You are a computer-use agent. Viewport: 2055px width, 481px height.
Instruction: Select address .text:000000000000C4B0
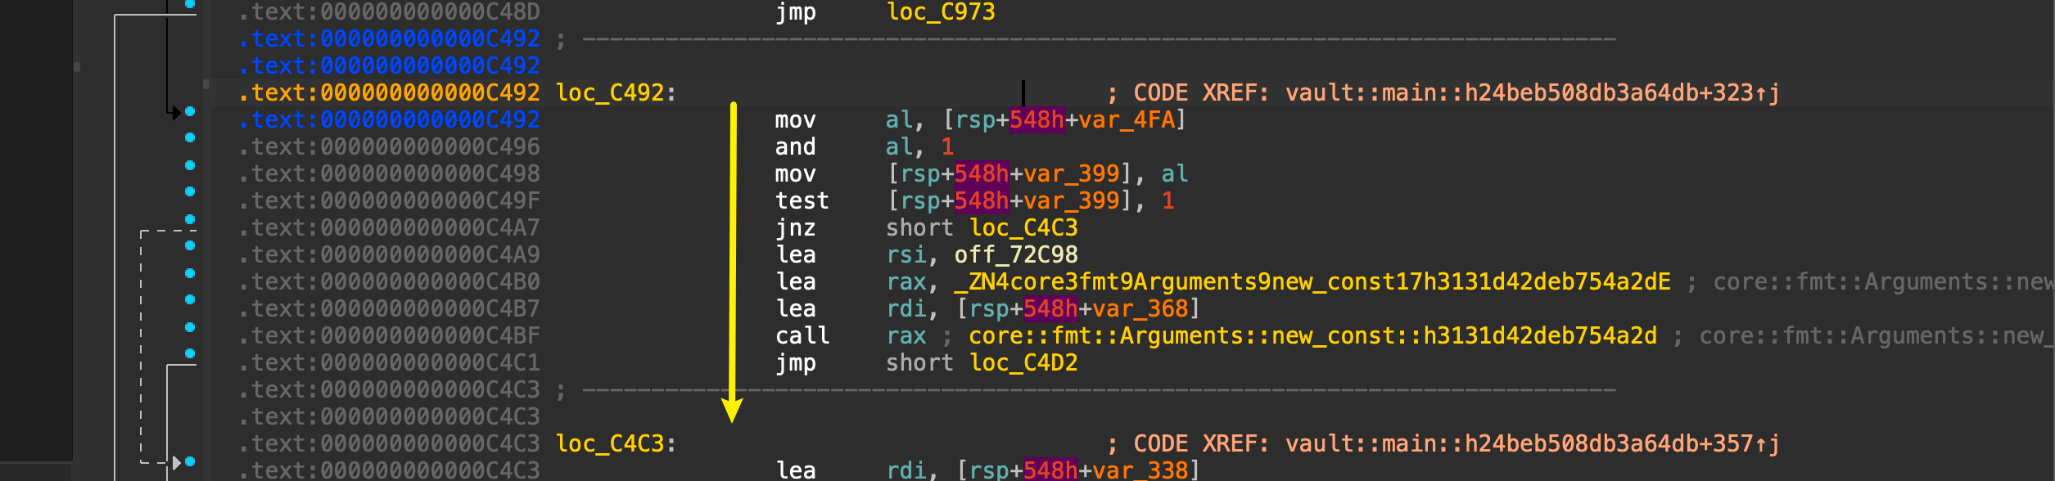click(389, 281)
